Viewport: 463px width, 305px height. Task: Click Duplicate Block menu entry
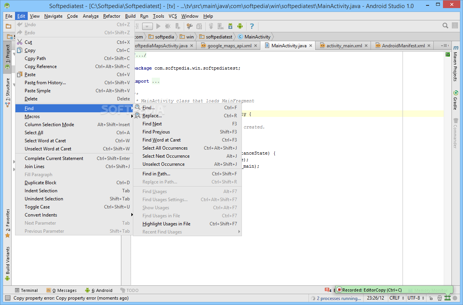[74, 183]
